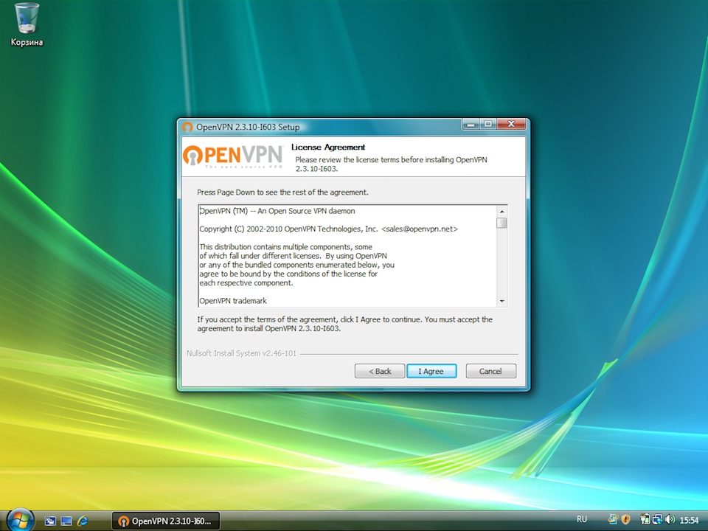This screenshot has width=708, height=531.
Task: Open Windows Security Center shield icon
Action: (x=626, y=519)
